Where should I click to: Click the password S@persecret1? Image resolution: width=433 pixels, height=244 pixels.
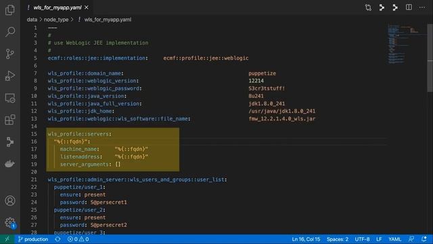point(108,202)
